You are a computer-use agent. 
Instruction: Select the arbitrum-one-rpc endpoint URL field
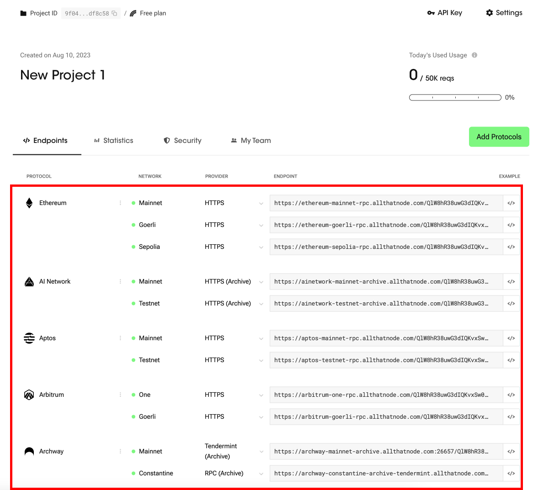coord(386,395)
